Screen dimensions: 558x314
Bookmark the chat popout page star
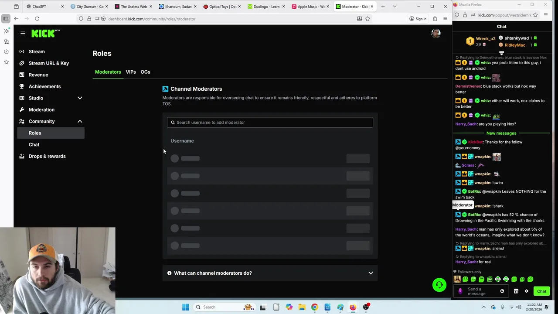535,15
